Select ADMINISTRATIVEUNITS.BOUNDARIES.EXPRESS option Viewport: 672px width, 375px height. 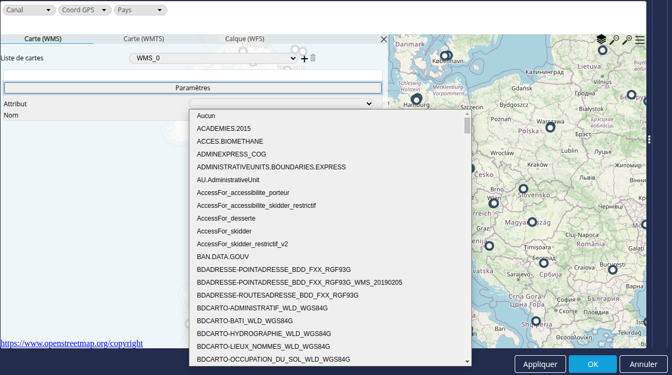[x=326, y=167]
